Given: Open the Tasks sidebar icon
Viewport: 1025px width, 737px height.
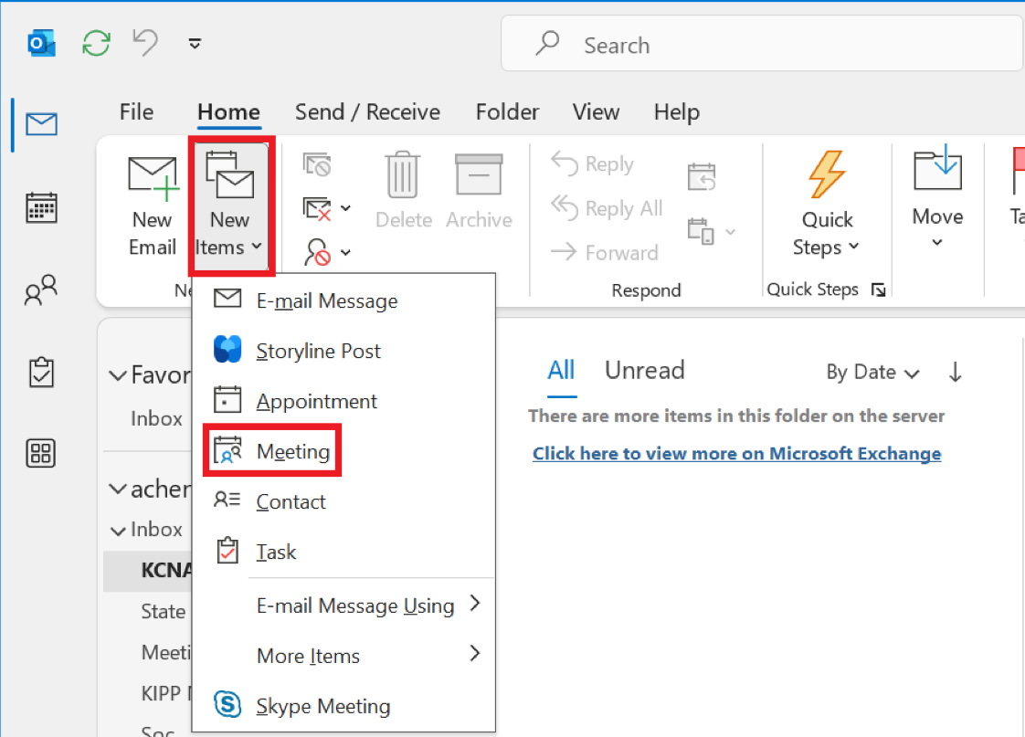Looking at the screenshot, I should [x=42, y=372].
